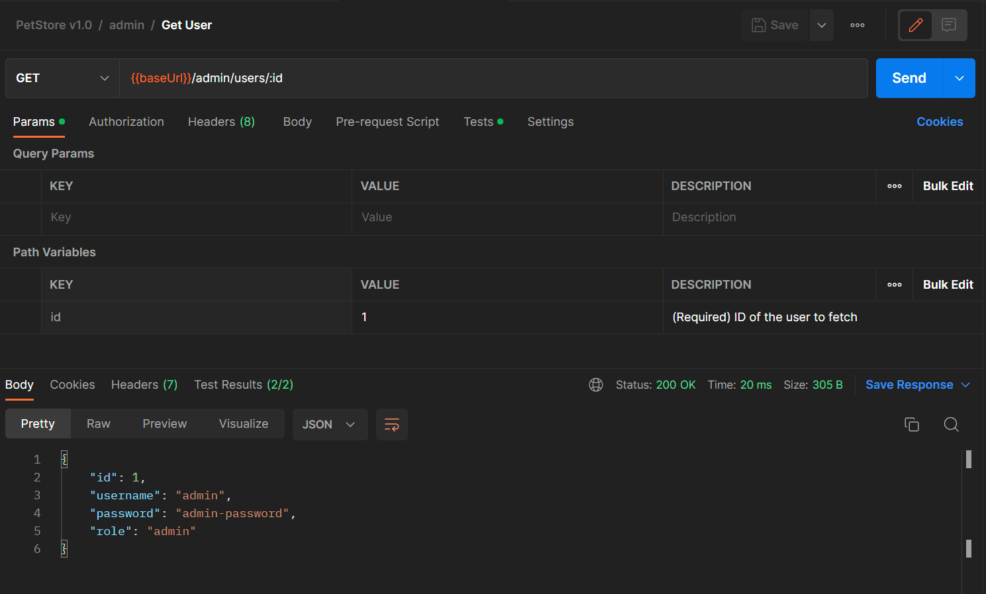
Task: Open the Cookies link
Action: tap(939, 122)
